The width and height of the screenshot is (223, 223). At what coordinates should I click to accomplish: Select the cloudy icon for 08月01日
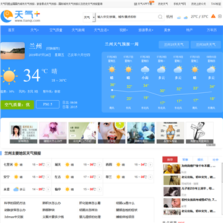pyautogui.click(x=211, y=69)
